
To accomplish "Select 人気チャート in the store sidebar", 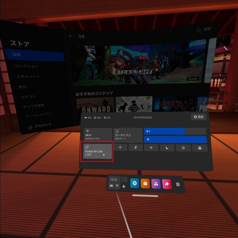I will click(28, 76).
